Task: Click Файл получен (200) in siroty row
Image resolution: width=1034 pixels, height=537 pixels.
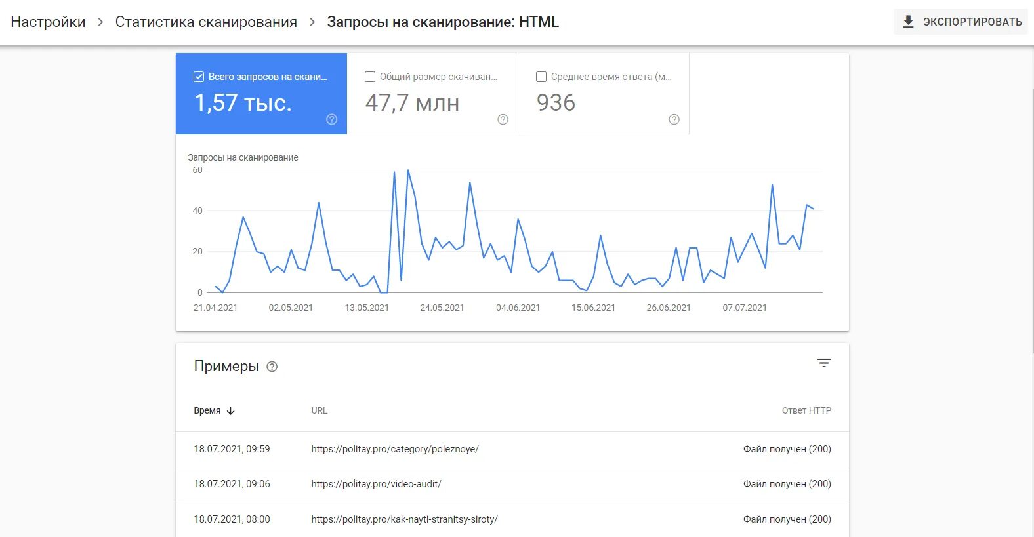Action: click(787, 519)
